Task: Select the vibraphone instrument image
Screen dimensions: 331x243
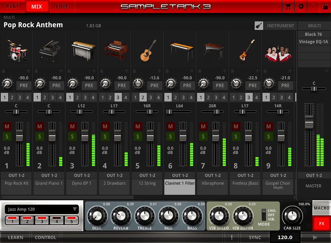Action: pyautogui.click(x=214, y=51)
